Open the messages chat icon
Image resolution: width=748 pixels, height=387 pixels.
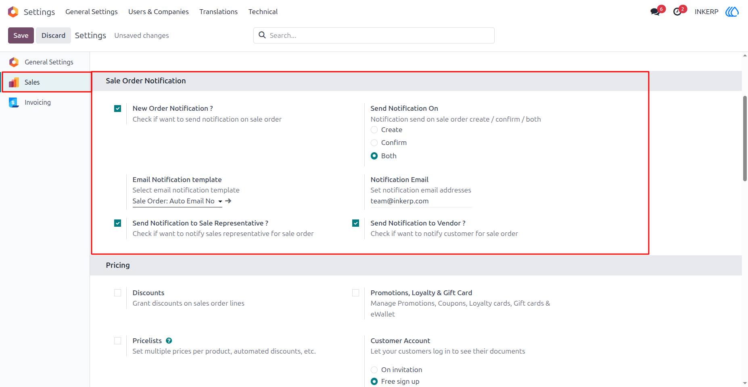tap(655, 12)
